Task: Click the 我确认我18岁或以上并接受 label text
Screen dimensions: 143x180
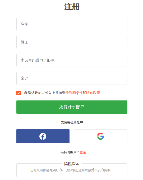Action: 45,93
